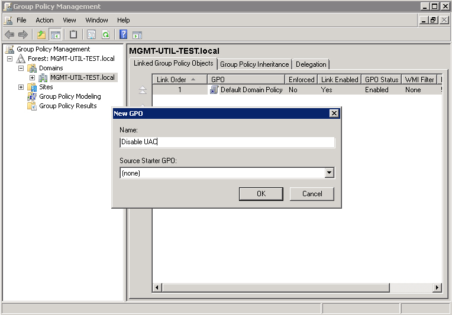Click the Export List toolbar icon
The height and width of the screenshot is (315, 452).
[x=91, y=35]
